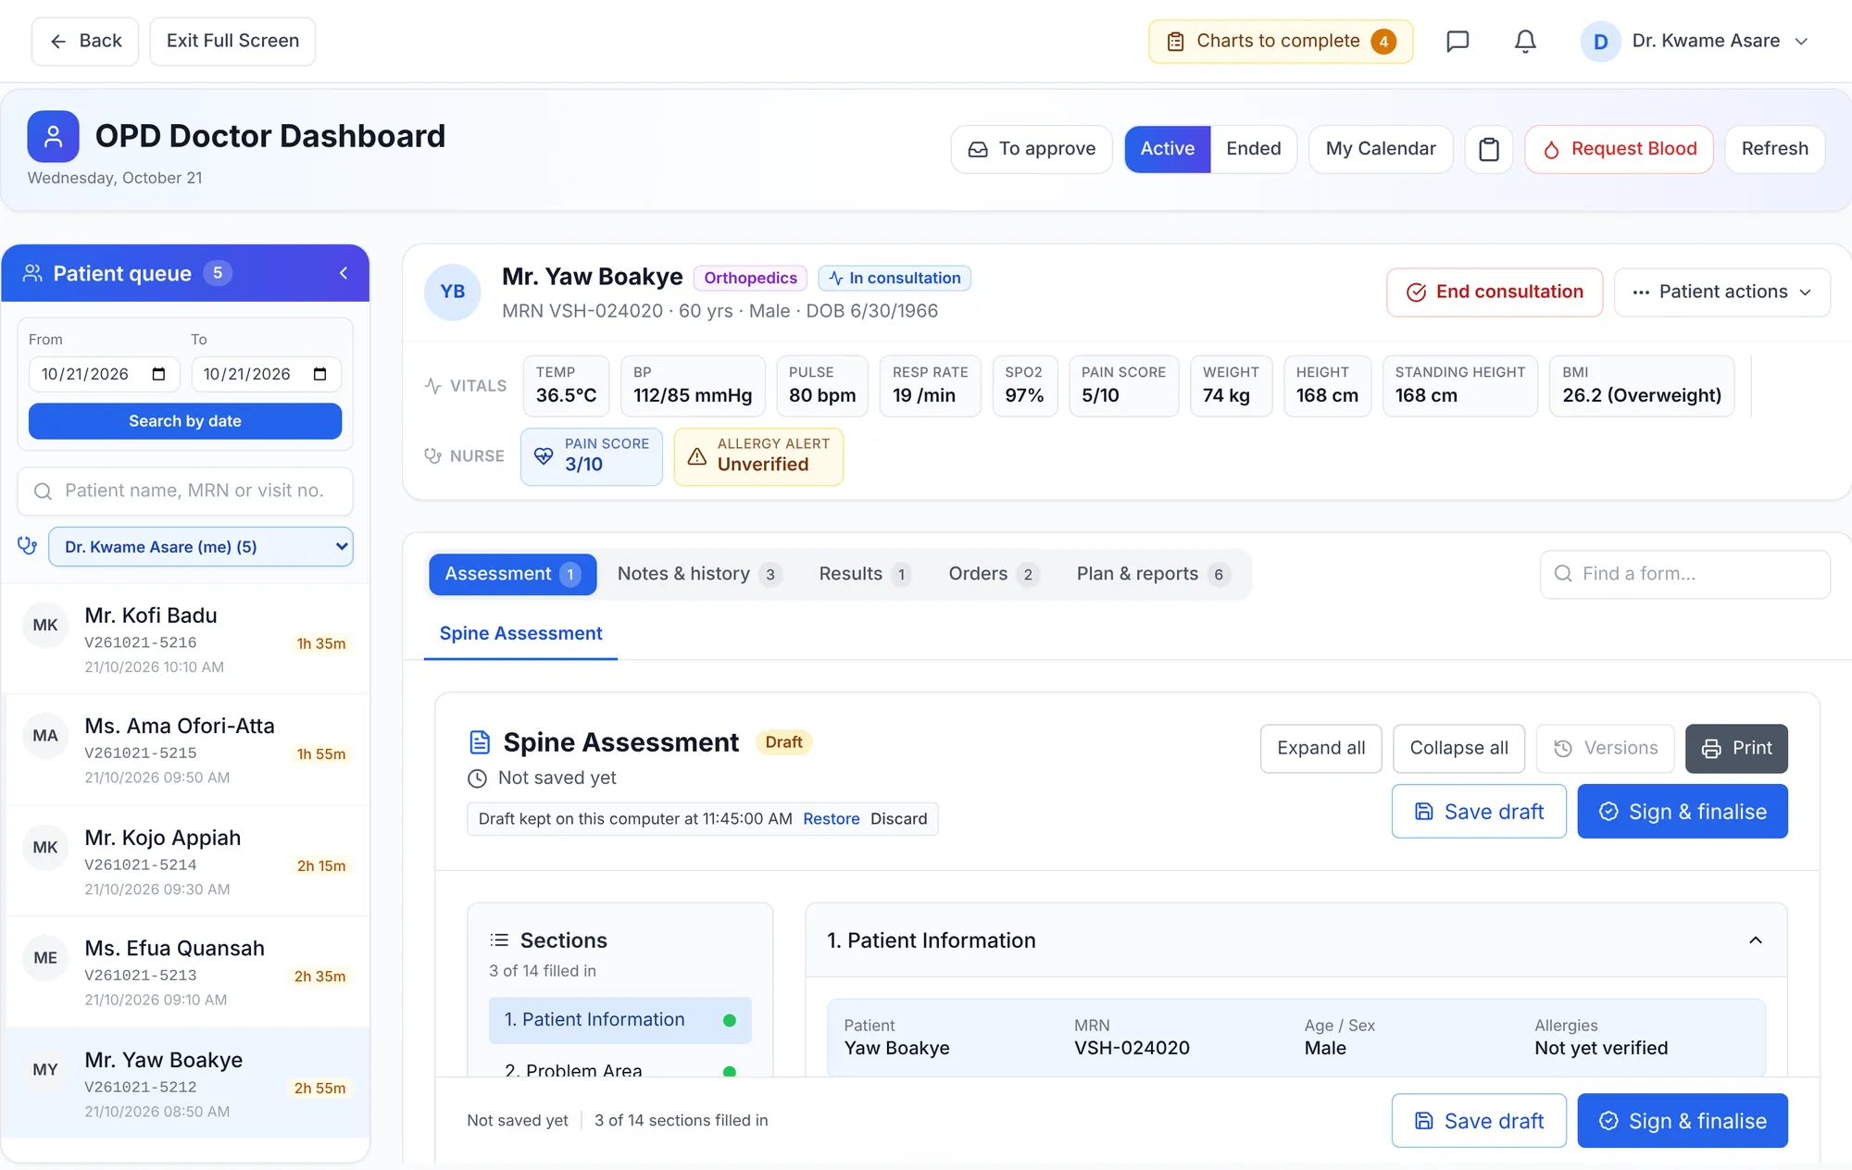Open the messages chat icon

[1458, 42]
